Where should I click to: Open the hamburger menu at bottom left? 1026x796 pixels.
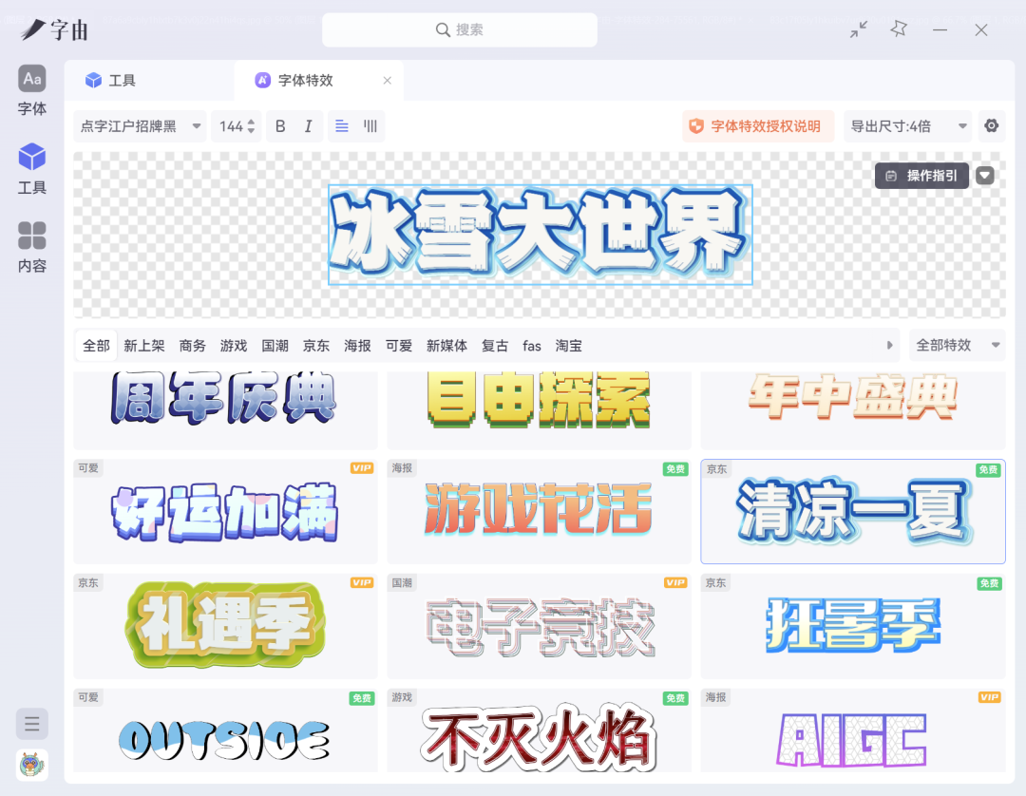32,724
